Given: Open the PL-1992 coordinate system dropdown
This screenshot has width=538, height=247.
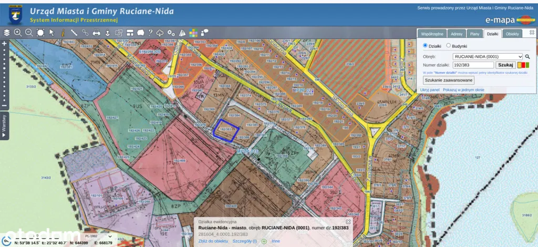Looking at the screenshot, I should tap(98, 236).
